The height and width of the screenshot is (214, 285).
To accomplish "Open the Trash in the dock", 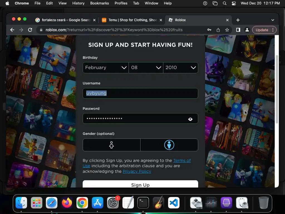I will point(264,203).
